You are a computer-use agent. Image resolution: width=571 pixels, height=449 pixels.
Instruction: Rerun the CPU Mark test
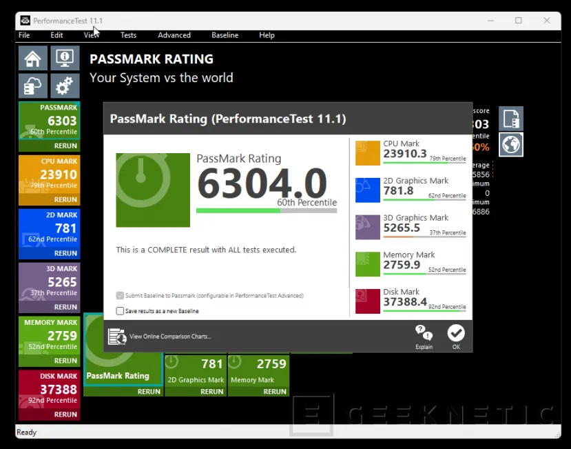[x=65, y=199]
